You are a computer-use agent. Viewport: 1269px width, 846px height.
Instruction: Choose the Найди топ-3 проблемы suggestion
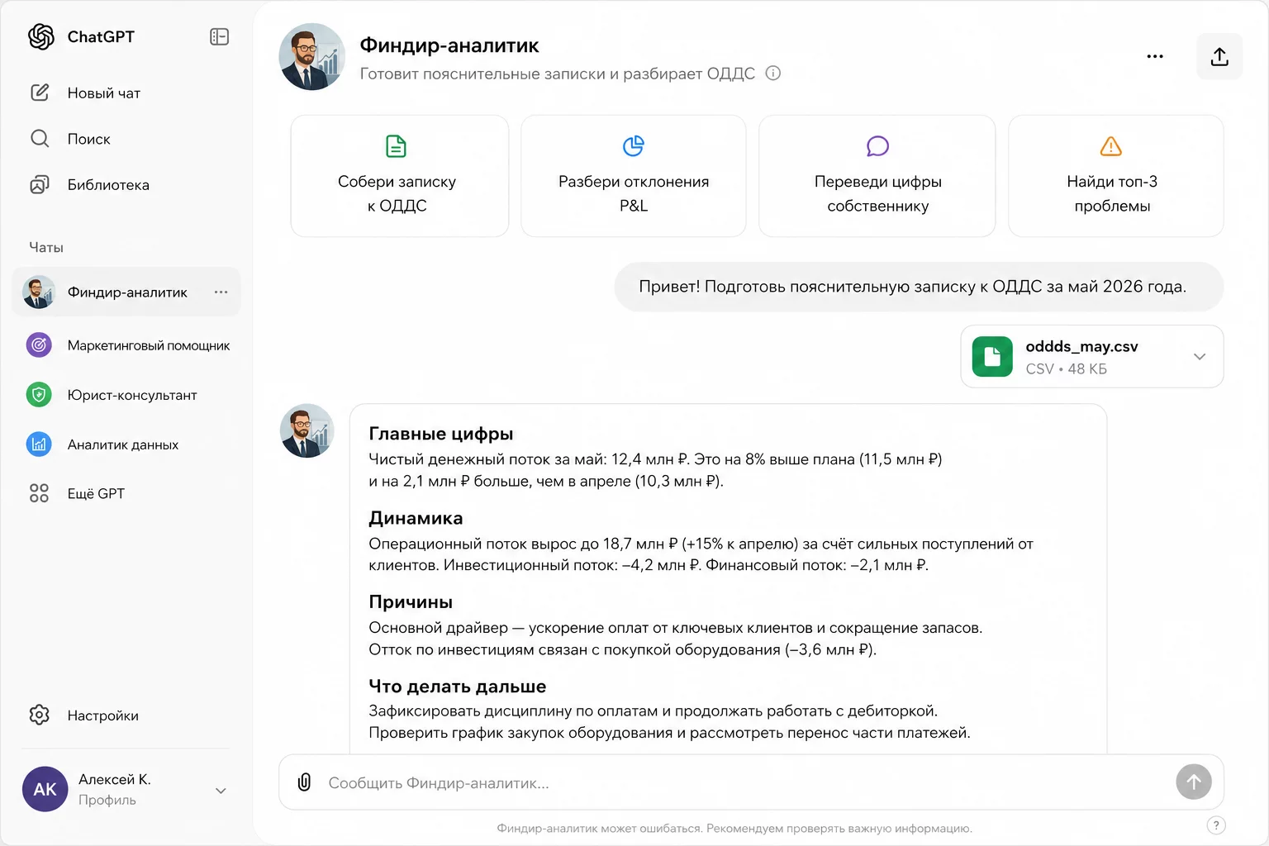point(1116,176)
